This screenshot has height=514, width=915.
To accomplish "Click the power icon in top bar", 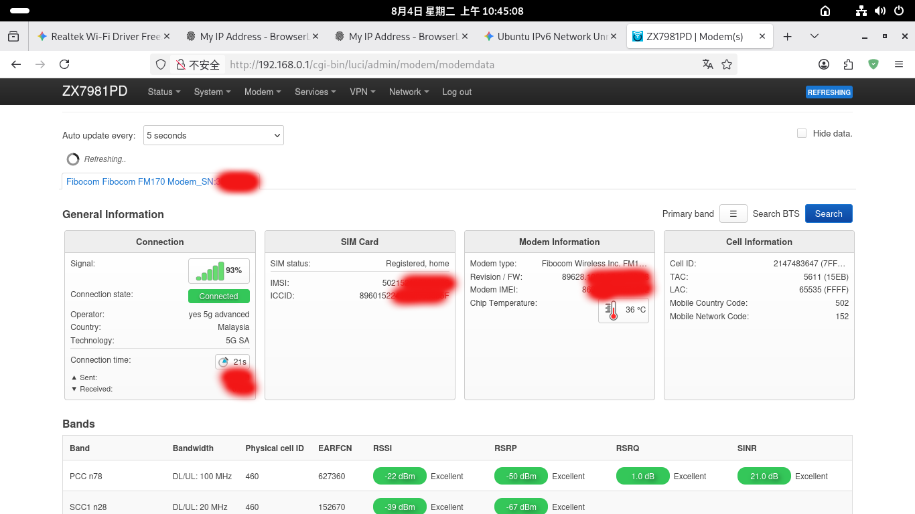I will coord(898,11).
